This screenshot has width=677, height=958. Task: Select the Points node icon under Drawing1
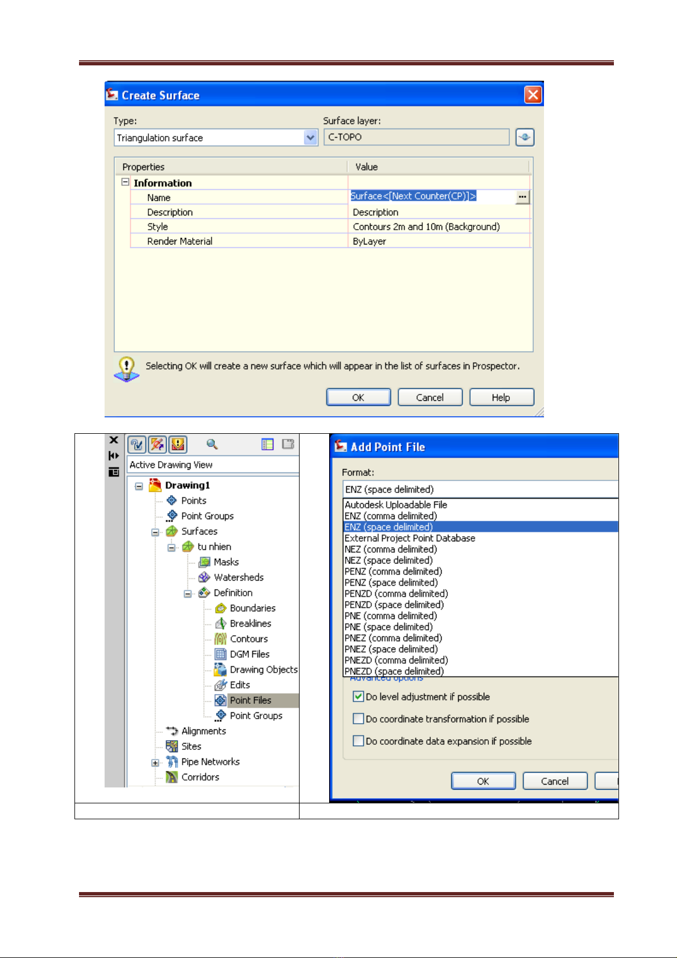[172, 500]
